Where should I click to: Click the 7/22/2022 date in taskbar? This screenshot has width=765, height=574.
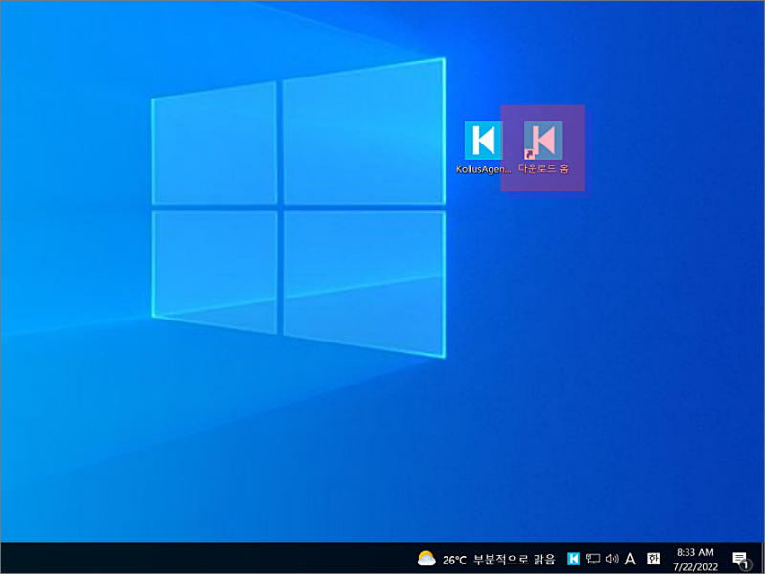[x=696, y=567]
